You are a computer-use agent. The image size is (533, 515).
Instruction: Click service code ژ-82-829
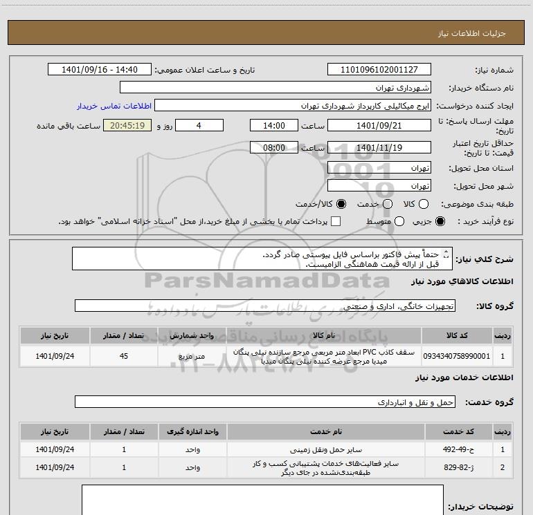(458, 467)
